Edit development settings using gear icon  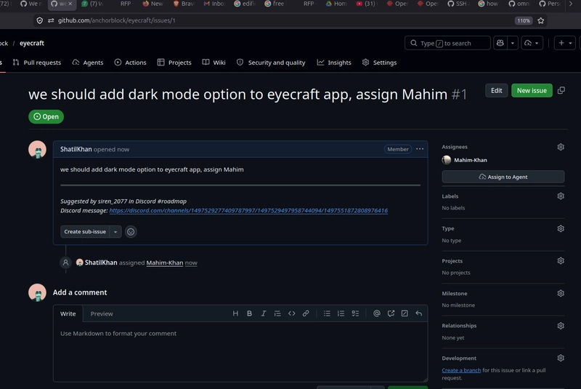[561, 358]
